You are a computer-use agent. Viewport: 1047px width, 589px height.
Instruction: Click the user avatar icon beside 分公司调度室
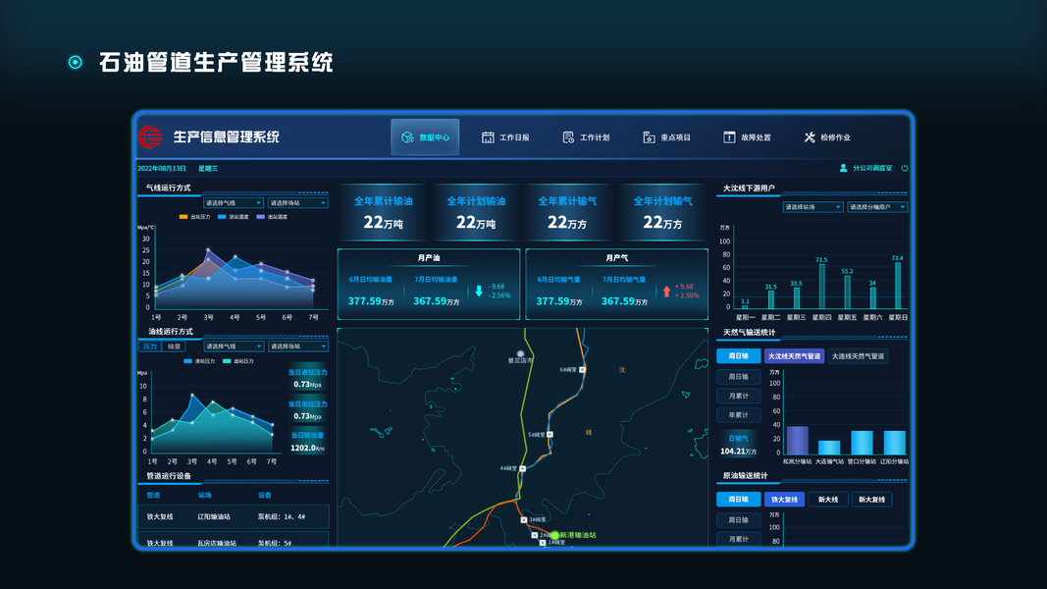coord(843,168)
